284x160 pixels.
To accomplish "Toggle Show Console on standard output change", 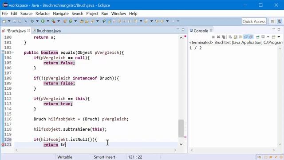I will pos(245,37).
